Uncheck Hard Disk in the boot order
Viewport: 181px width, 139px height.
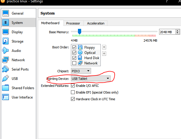[x=74, y=58]
